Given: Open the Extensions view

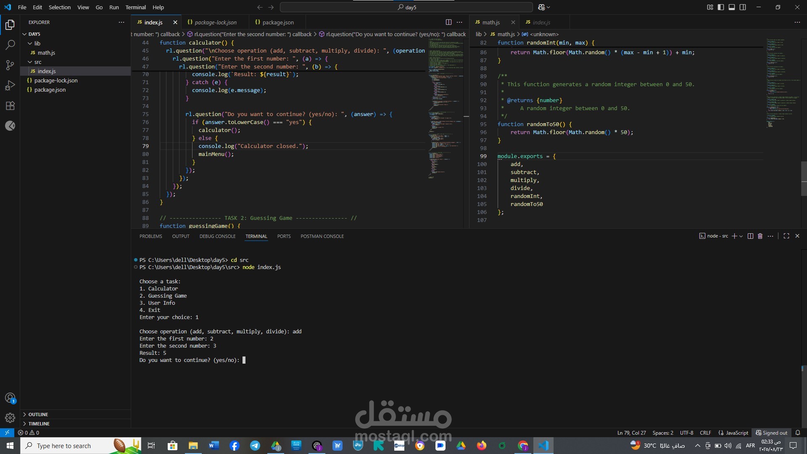Looking at the screenshot, I should pyautogui.click(x=10, y=106).
